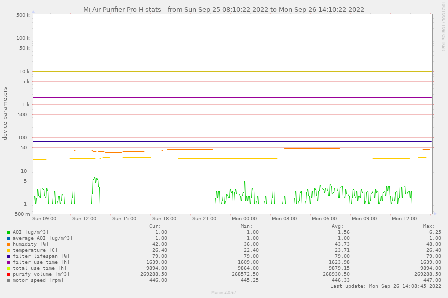The width and height of the screenshot is (448, 298).
Task: Click the purple filter use time swatch
Action: pos(8,262)
